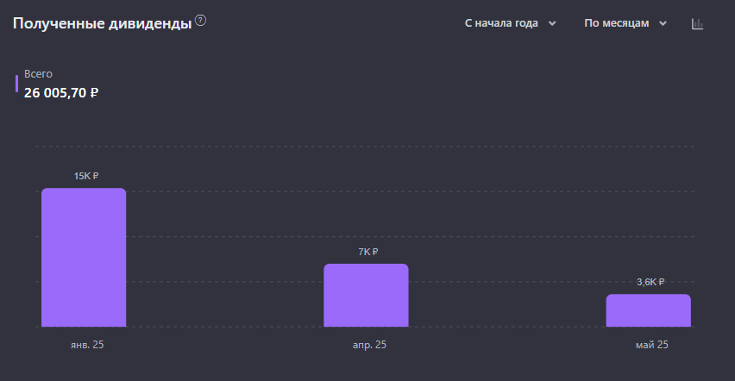The height and width of the screenshot is (381, 735).
Task: Click the help question mark icon
Action: click(201, 21)
